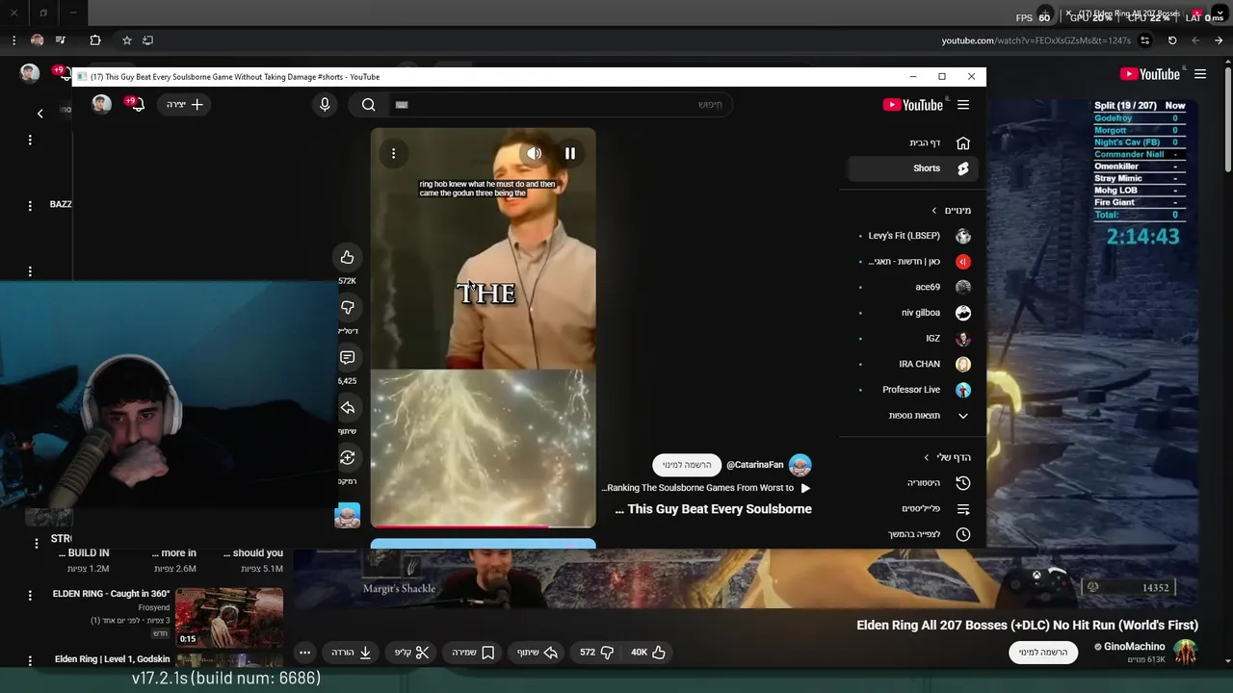The width and height of the screenshot is (1233, 693).
Task: Open Levy's Fit (LBSEP) subscription
Action: point(912,236)
